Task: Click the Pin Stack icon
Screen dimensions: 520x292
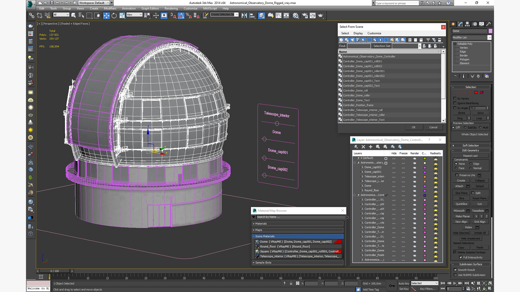Action: [x=455, y=76]
